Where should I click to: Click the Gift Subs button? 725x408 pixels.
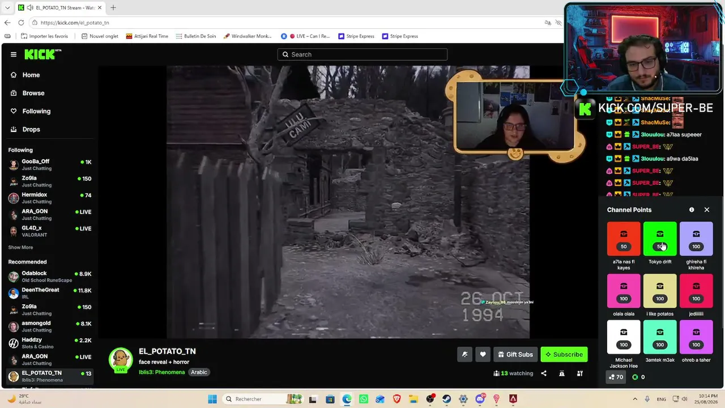click(x=515, y=355)
